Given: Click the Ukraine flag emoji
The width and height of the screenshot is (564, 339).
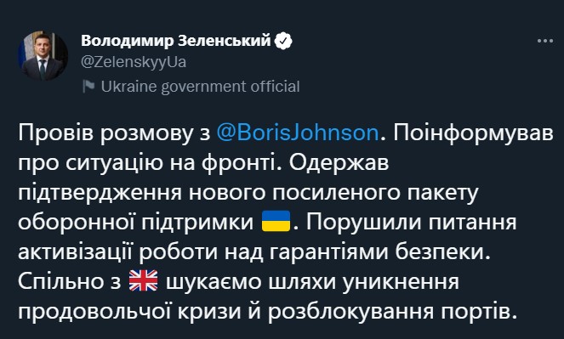Looking at the screenshot, I should click(276, 221).
